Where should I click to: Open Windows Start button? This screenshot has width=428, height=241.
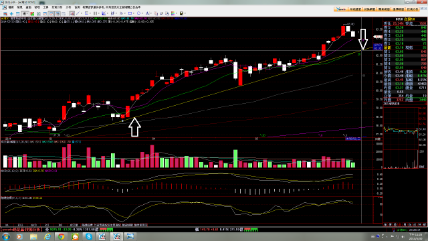pyautogui.click(x=6, y=236)
